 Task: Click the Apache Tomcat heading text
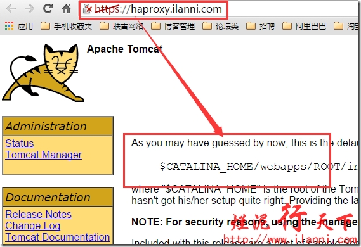tap(125, 49)
